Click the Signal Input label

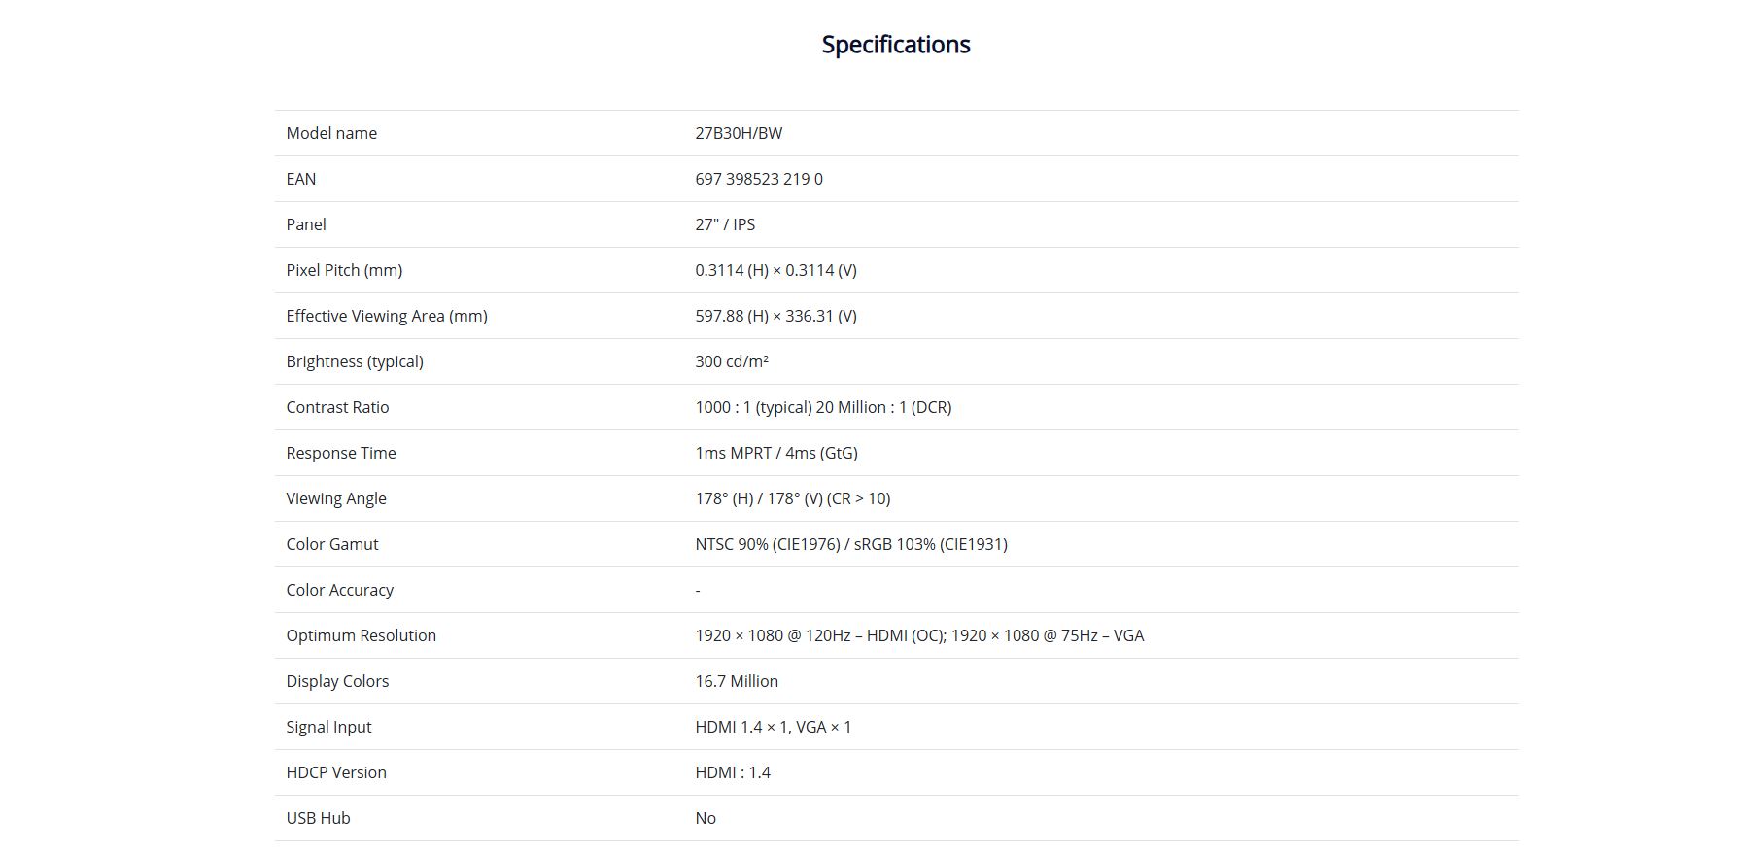(x=328, y=727)
